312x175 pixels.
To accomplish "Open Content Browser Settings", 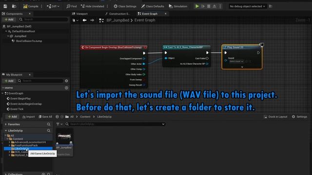I will click(299, 117).
